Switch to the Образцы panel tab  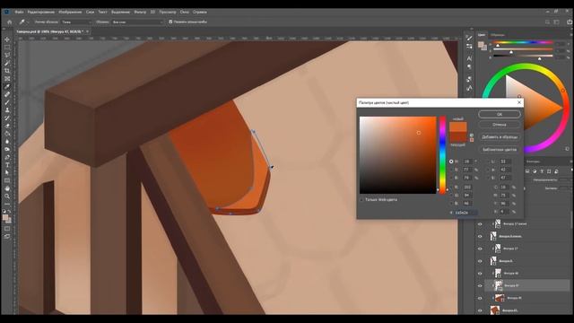click(498, 35)
